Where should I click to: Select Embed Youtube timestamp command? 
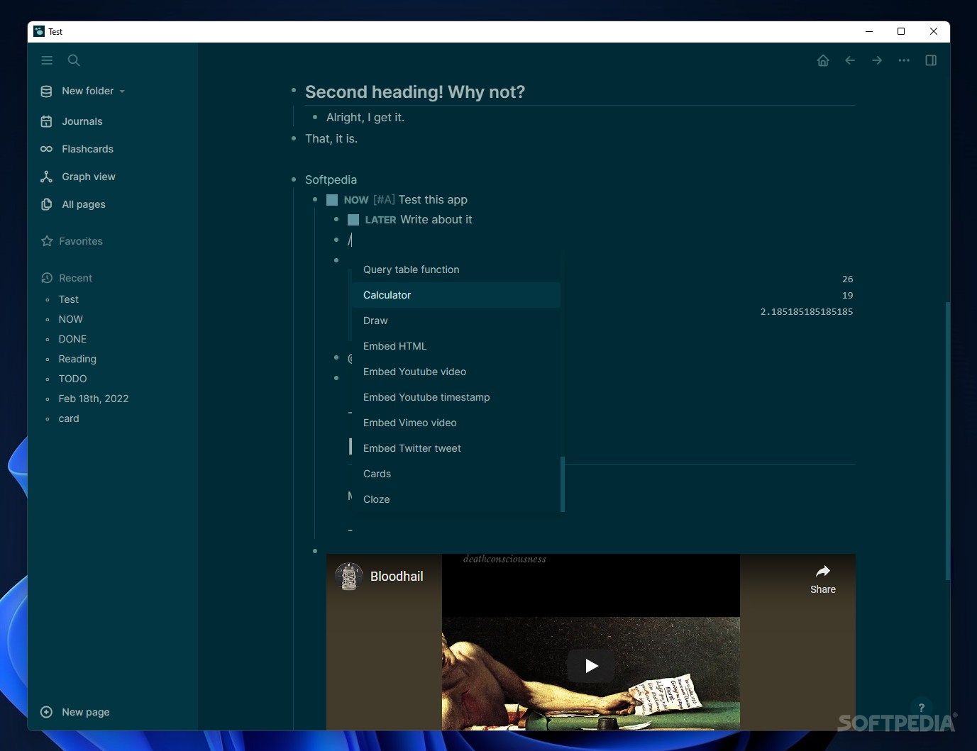coord(456,397)
